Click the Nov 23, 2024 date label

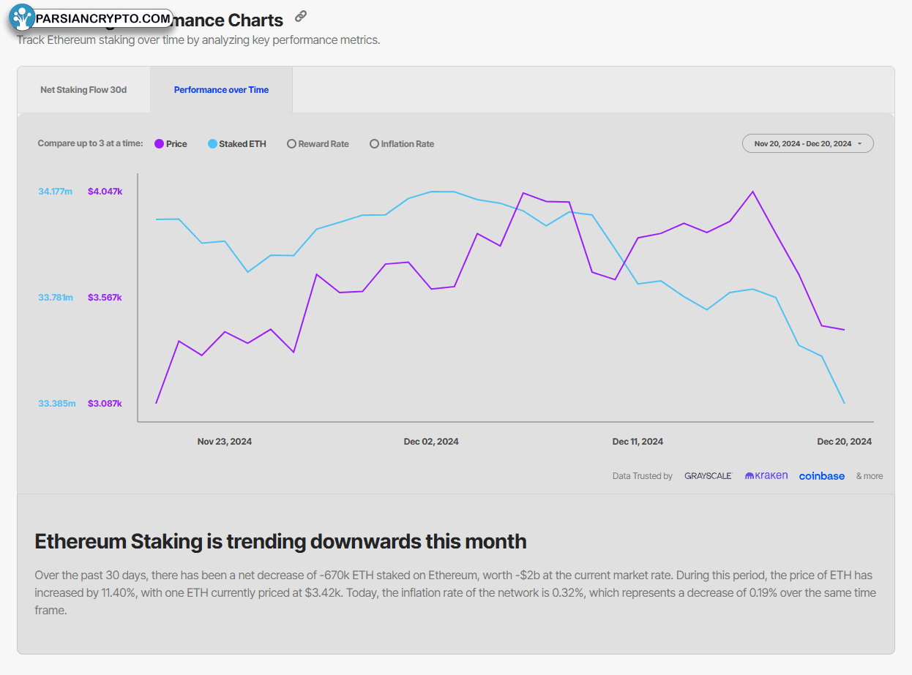pyautogui.click(x=225, y=442)
